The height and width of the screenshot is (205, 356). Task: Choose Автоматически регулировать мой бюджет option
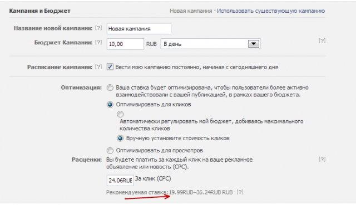(120, 114)
